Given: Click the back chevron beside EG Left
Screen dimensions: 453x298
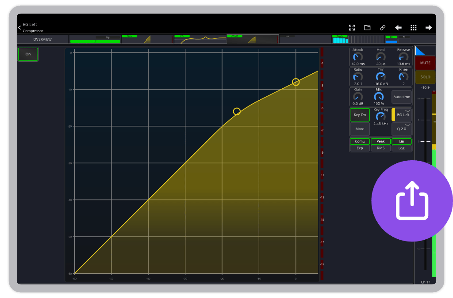Looking at the screenshot, I should 19,27.
